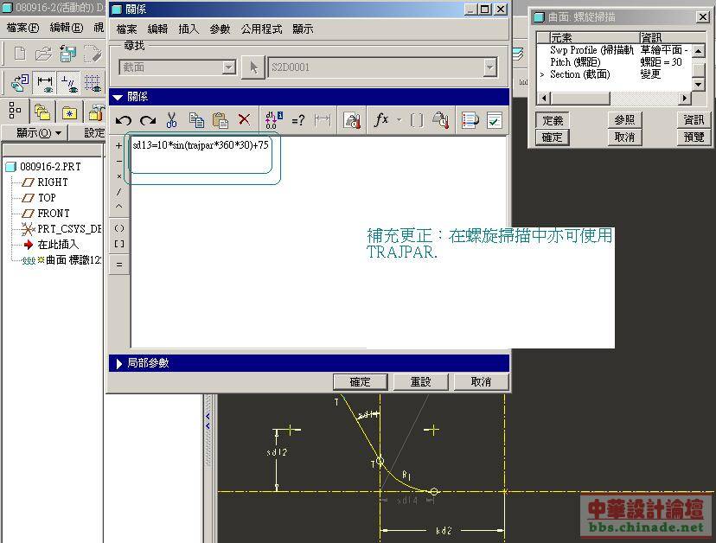
Task: Click the Cut scissors icon
Action: pos(171,120)
